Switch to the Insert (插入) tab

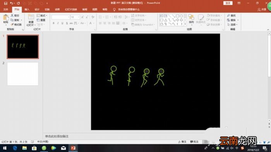(x=27, y=10)
